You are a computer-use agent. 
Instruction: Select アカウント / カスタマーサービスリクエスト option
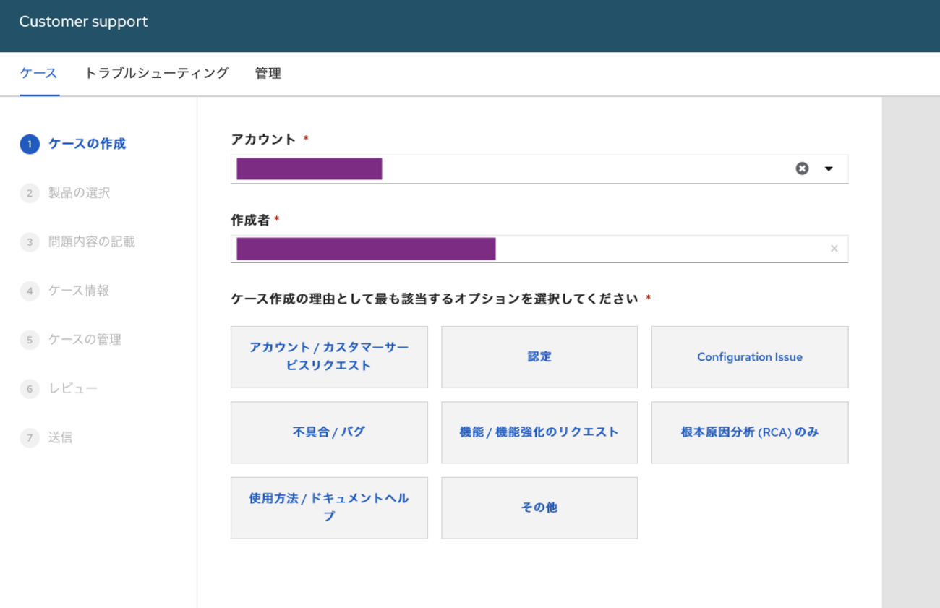[329, 356]
